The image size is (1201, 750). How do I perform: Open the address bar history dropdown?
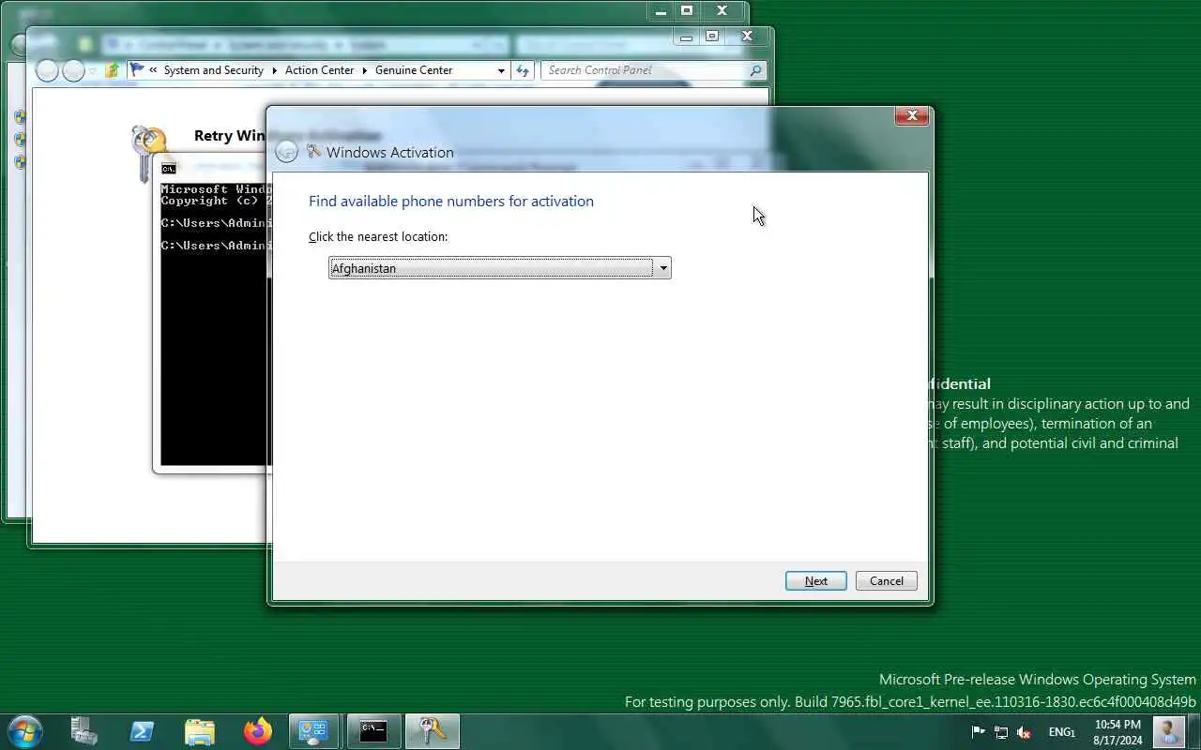[x=501, y=70]
